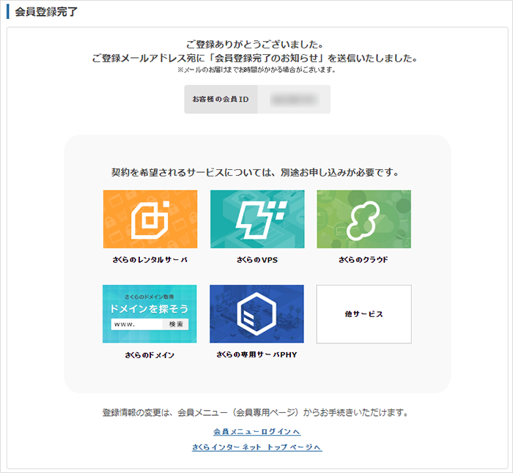
Task: Click the さくらのドメイン caption below banner
Action: point(150,355)
